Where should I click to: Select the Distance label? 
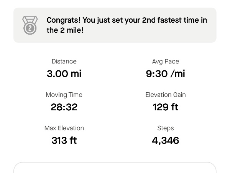point(64,62)
